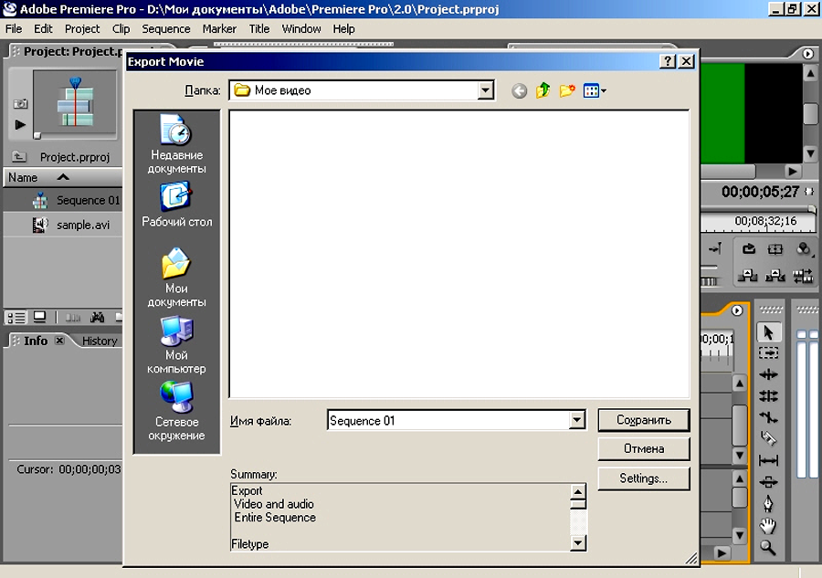Click the Trim monitor icon
822x578 pixels.
pos(803,275)
